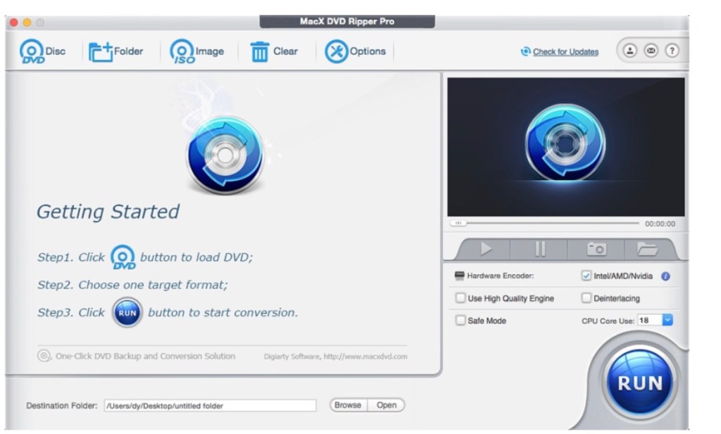
Task: Clear the loaded list
Action: (274, 51)
